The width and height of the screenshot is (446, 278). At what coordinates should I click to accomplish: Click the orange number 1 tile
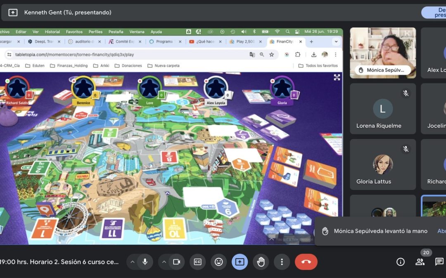[44, 228]
